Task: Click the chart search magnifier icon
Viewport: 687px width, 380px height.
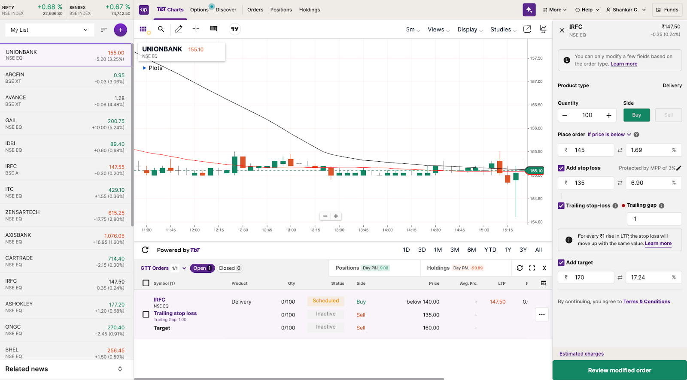Action: coord(161,29)
